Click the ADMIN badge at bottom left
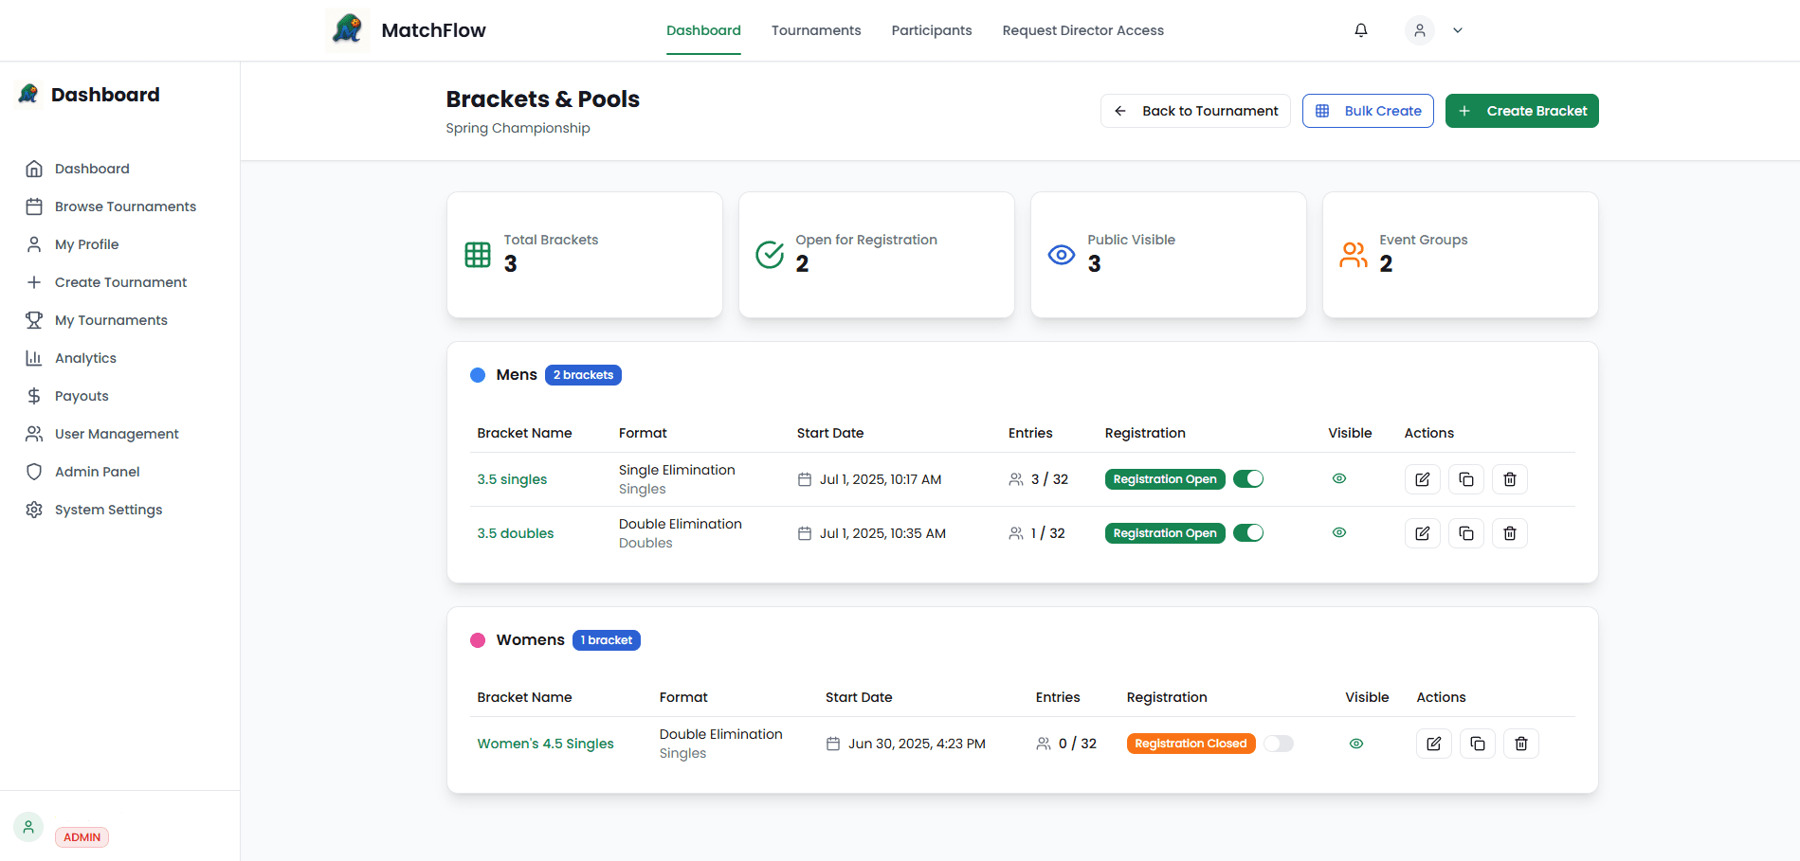 click(x=82, y=836)
